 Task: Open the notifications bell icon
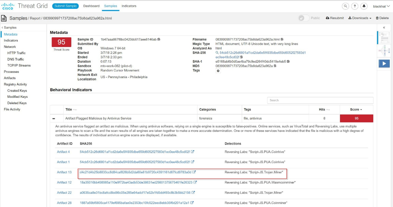click(364, 6)
